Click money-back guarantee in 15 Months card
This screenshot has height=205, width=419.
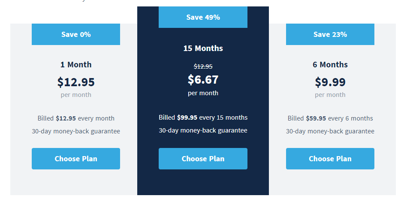203,130
